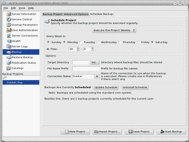This screenshot has height=142, width=189.
Task: Enable the Tuesday checkbox
Action: 81,42
